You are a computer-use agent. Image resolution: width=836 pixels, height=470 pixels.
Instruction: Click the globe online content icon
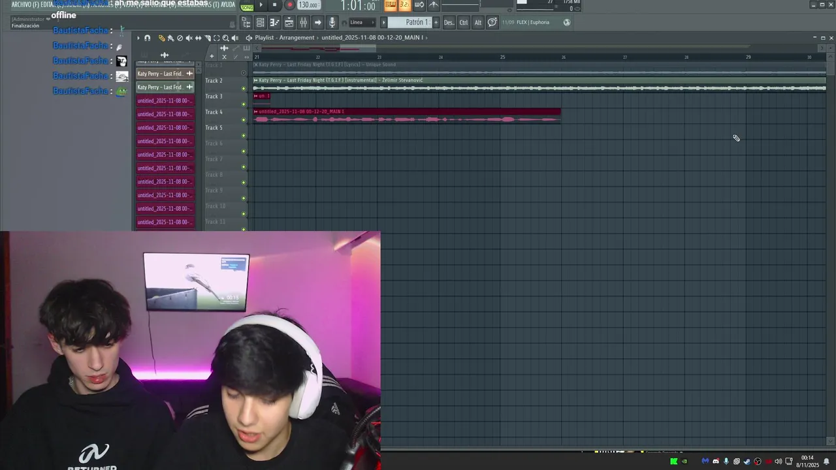pyautogui.click(x=567, y=22)
